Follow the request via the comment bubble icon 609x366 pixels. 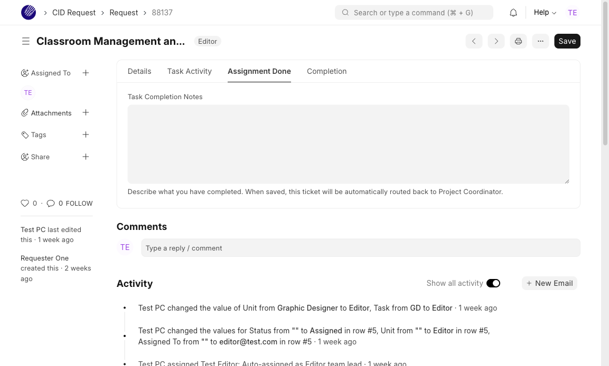pyautogui.click(x=51, y=203)
